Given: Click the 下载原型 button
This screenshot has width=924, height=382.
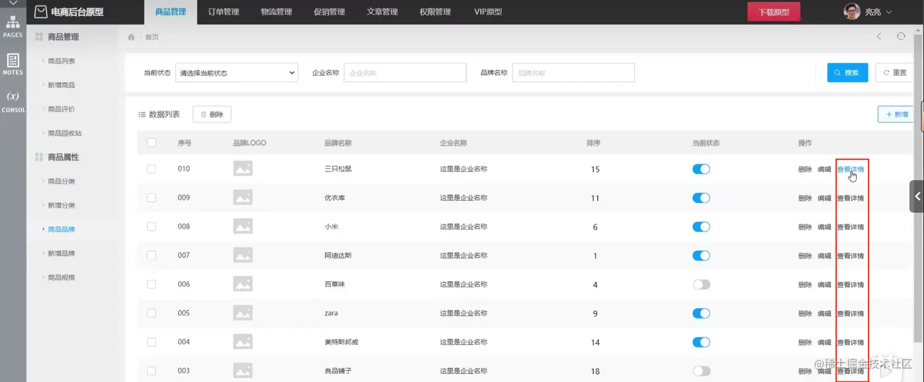Looking at the screenshot, I should point(774,11).
